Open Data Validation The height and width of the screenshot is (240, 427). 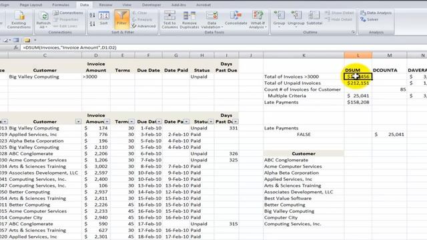pyautogui.click(x=211, y=19)
